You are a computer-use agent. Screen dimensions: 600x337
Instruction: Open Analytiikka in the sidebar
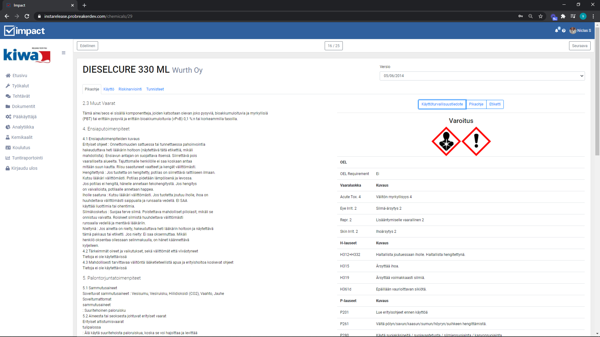coord(23,127)
